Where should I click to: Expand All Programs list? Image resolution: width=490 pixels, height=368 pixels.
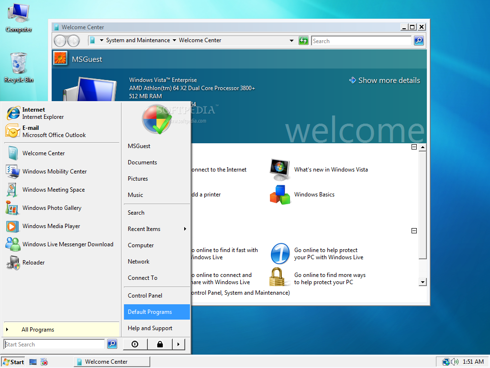tap(62, 330)
